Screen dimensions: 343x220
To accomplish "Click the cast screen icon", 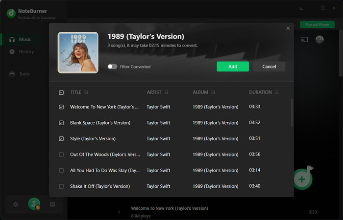I will [x=304, y=40].
